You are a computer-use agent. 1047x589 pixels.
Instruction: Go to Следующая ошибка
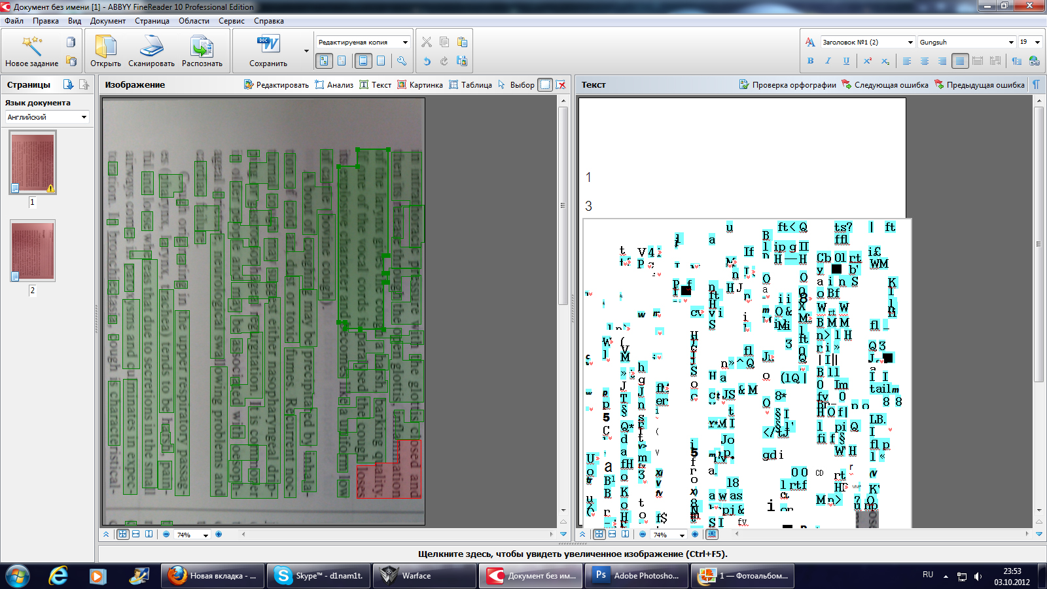pos(885,84)
